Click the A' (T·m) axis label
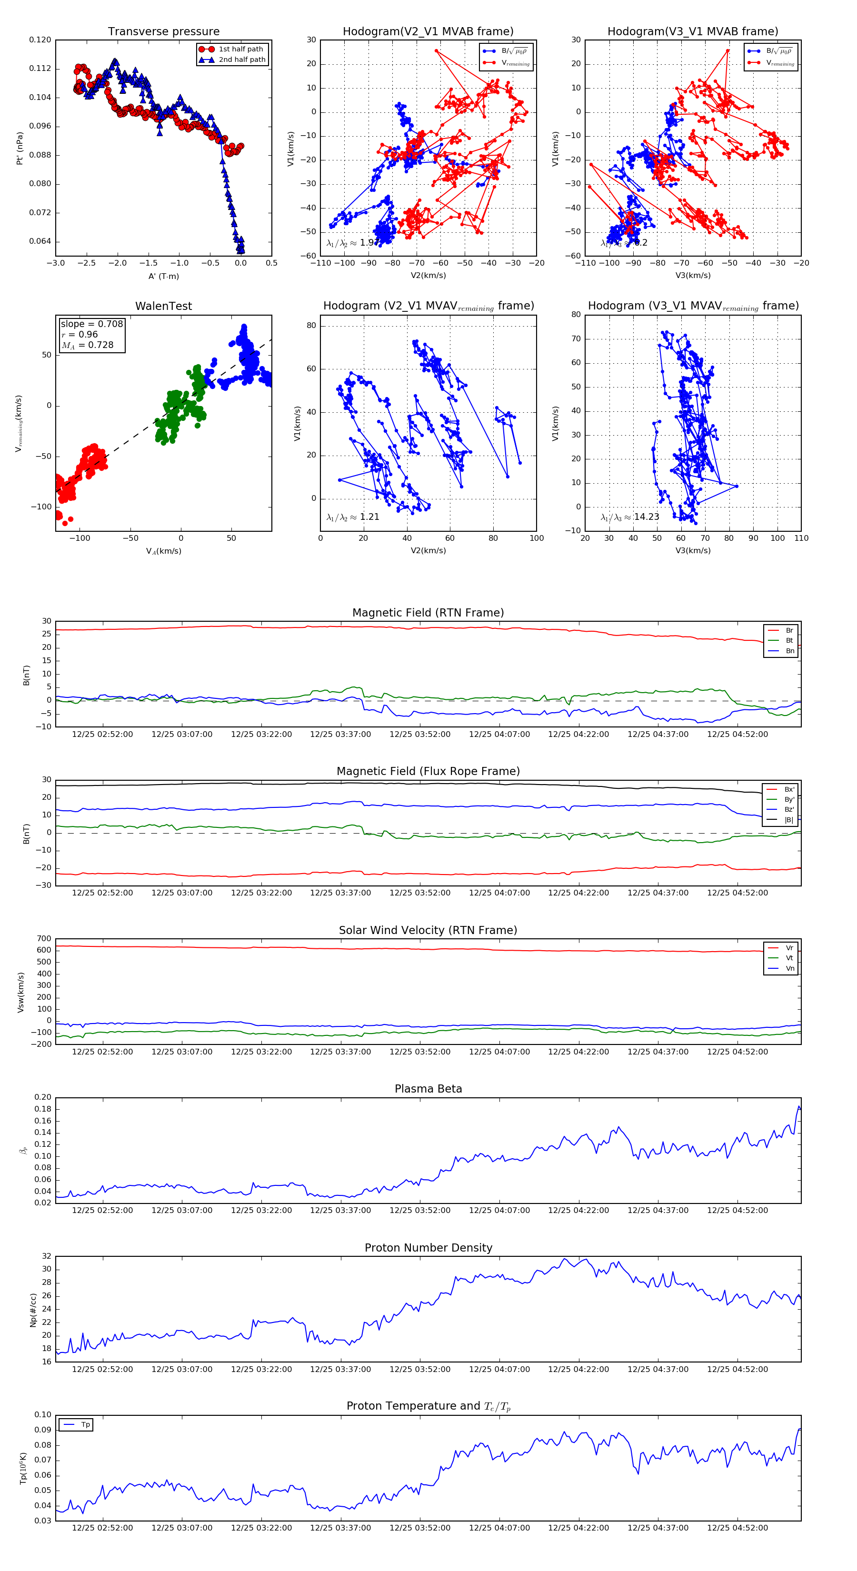This screenshot has width=857, height=1571. pos(163,276)
